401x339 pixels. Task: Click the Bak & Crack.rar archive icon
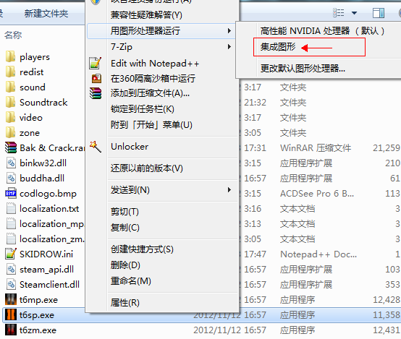click(11, 147)
